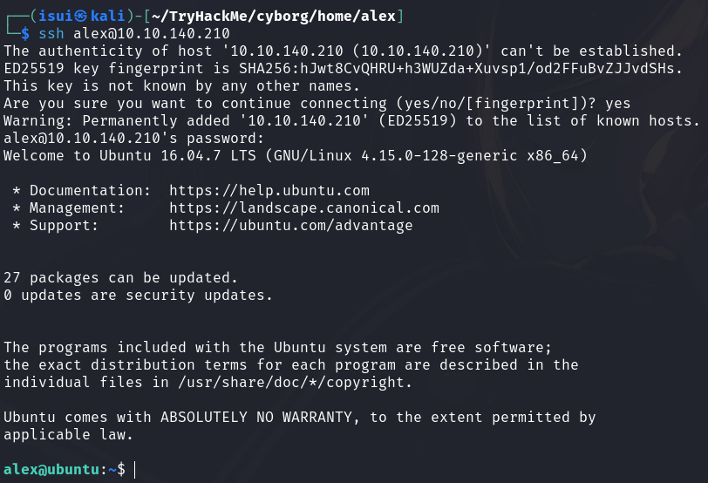Click the green alex@ubuntu prompt text
Viewport: 708px width, 483px height.
pos(52,469)
